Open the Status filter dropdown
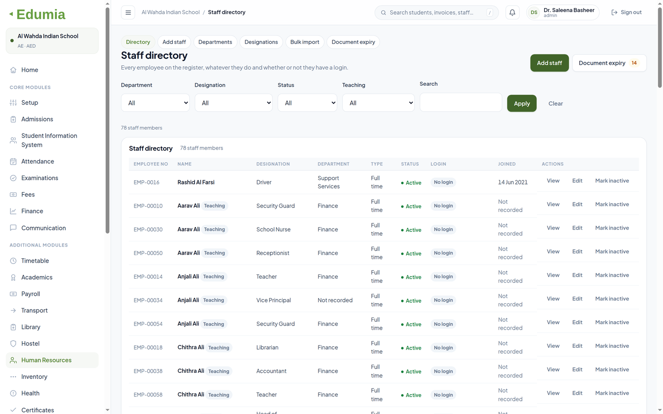The image size is (663, 414). (307, 103)
